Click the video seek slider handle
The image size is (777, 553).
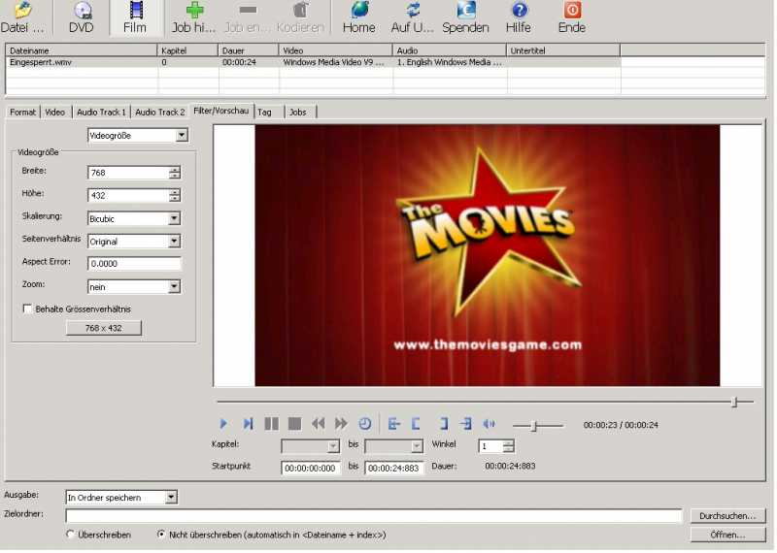735,402
